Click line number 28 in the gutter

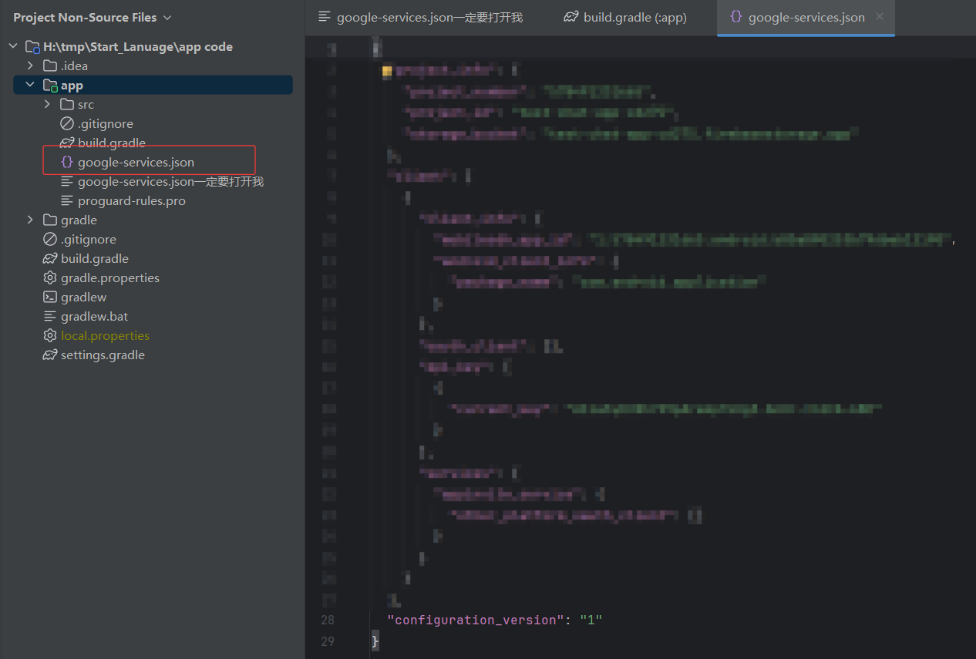pyautogui.click(x=328, y=620)
